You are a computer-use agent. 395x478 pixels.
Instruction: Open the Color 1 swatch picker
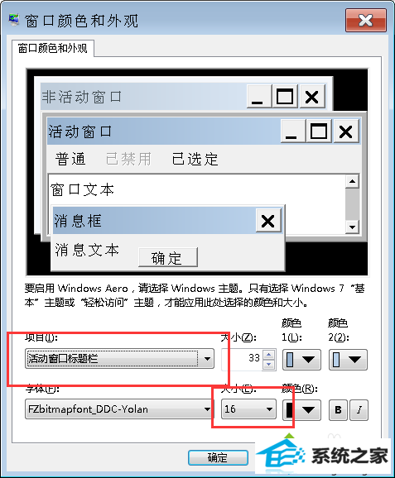click(x=301, y=360)
